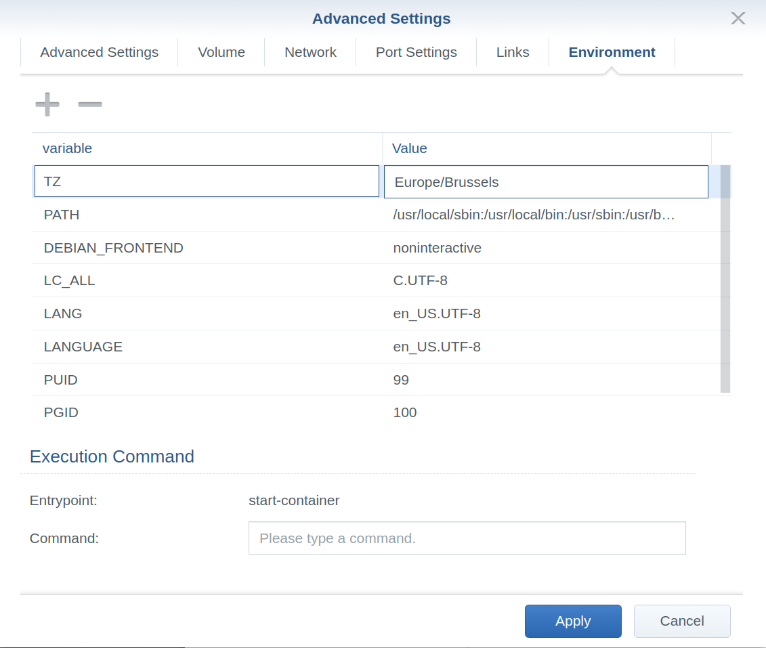Edit the TZ variable name field
766x648 pixels.
point(207,181)
